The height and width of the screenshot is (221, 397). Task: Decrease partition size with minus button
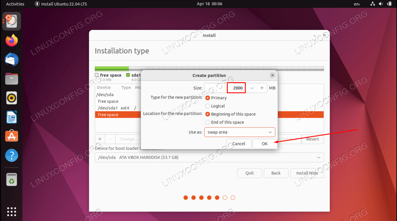[x=252, y=88]
